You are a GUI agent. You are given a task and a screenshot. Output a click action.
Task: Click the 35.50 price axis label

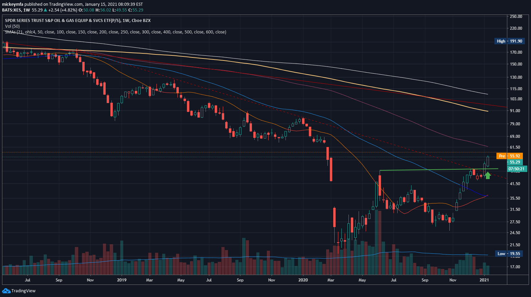516,198
